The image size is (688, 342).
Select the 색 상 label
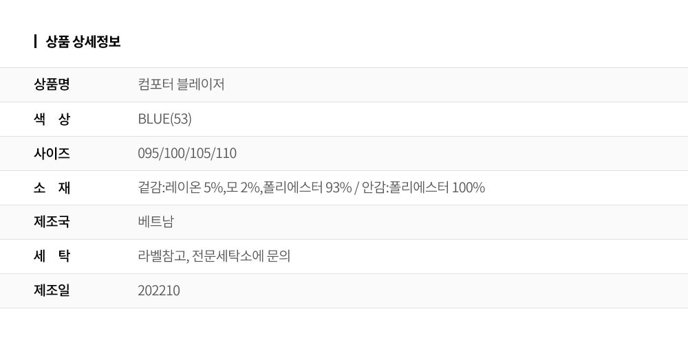coord(52,119)
